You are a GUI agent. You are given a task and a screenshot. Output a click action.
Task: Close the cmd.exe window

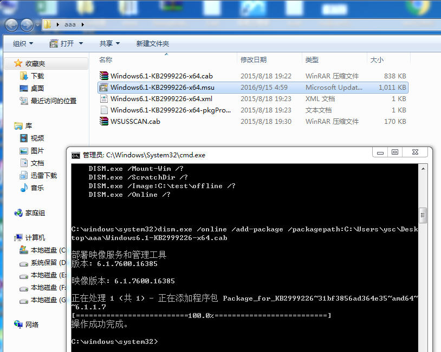[415, 152]
